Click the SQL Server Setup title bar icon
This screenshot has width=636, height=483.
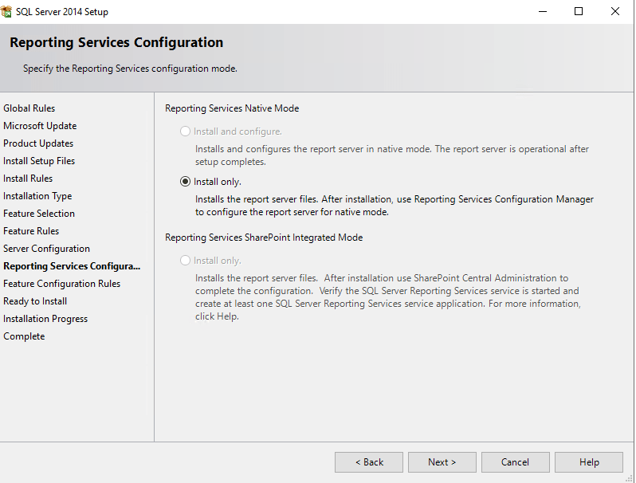(x=7, y=12)
